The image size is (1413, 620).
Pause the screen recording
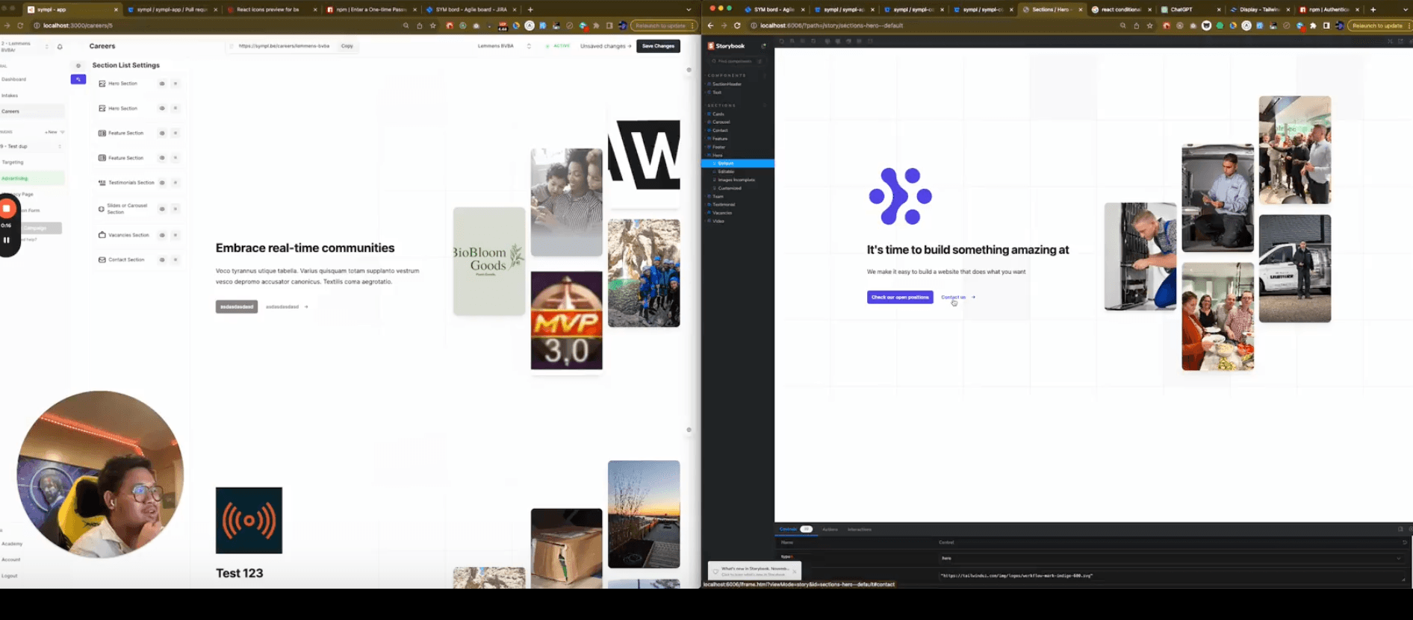tap(7, 240)
